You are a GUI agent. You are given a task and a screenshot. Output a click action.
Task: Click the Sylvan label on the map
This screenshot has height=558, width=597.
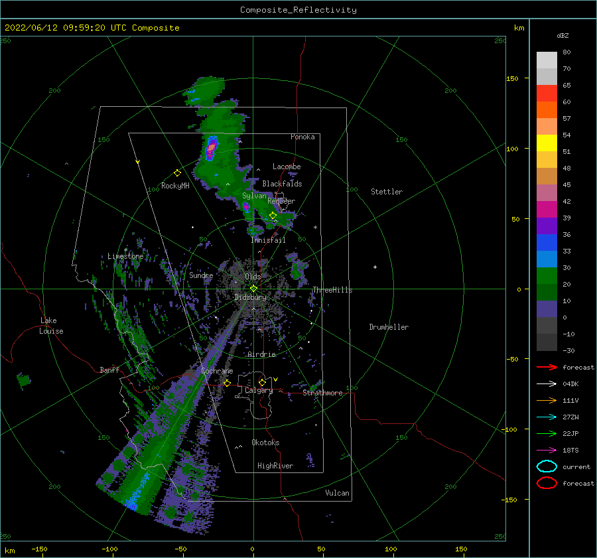point(254,196)
